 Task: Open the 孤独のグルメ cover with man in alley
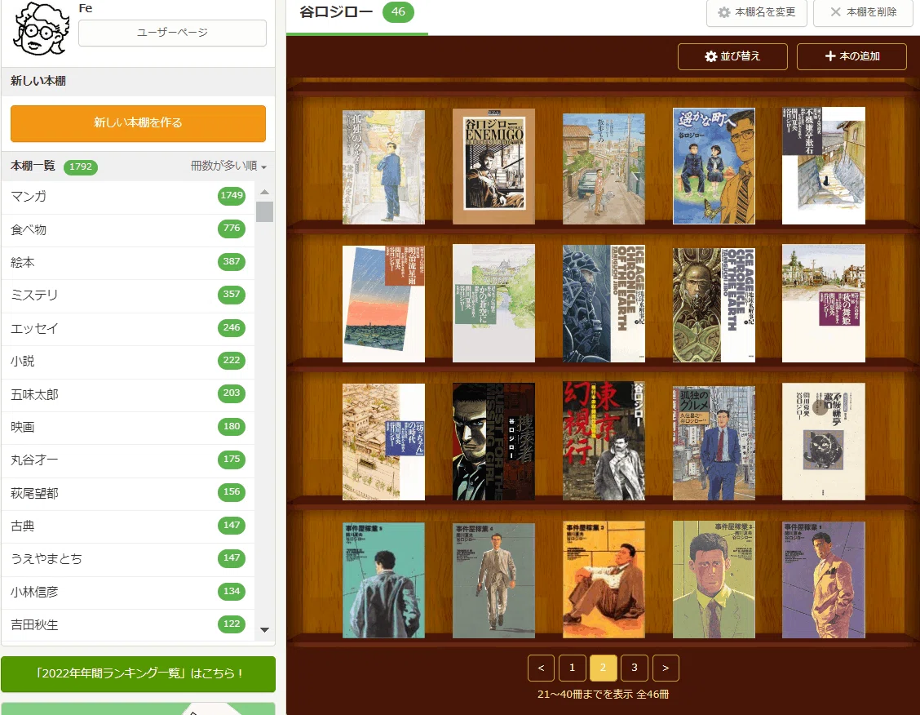tap(383, 167)
